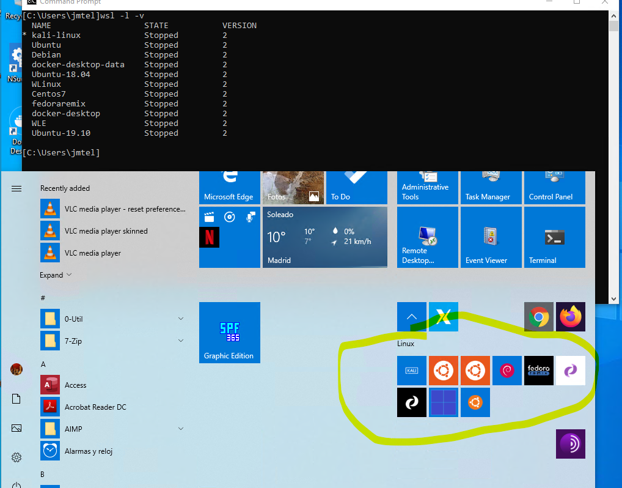Image resolution: width=622 pixels, height=488 pixels.
Task: Click the Madrid weather tile
Action: pyautogui.click(x=325, y=237)
